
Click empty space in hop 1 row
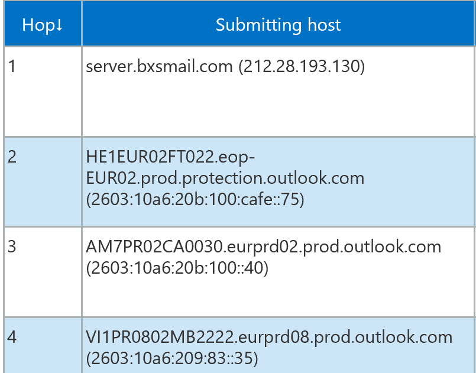[278, 106]
